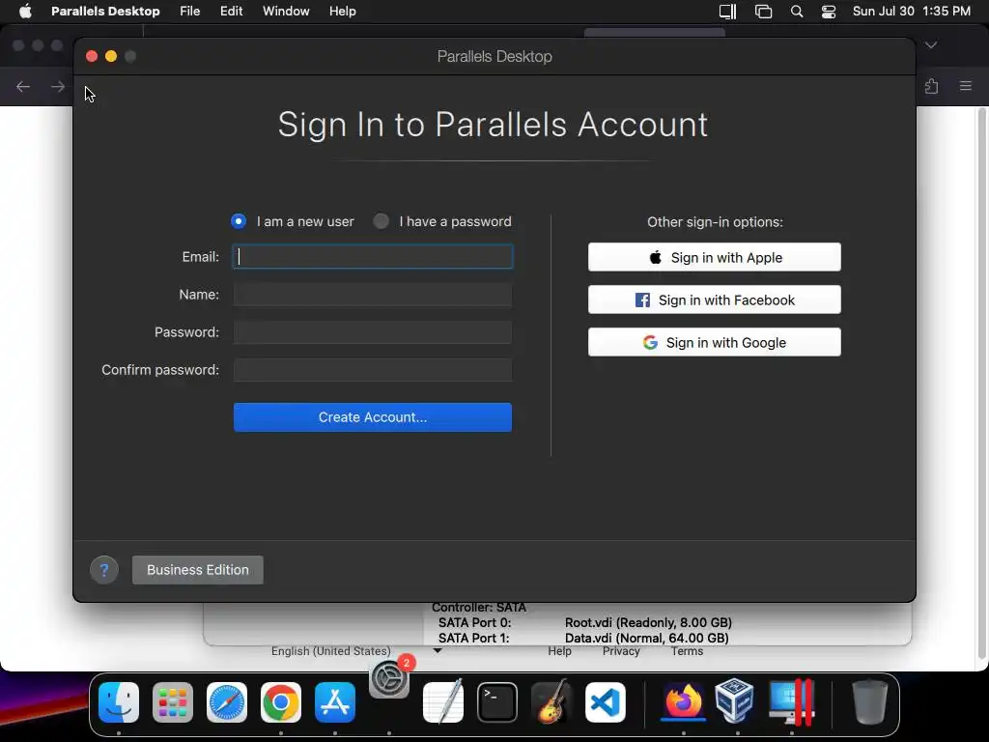Click the forward arrow in browser window
The height and width of the screenshot is (742, 989).
point(58,86)
